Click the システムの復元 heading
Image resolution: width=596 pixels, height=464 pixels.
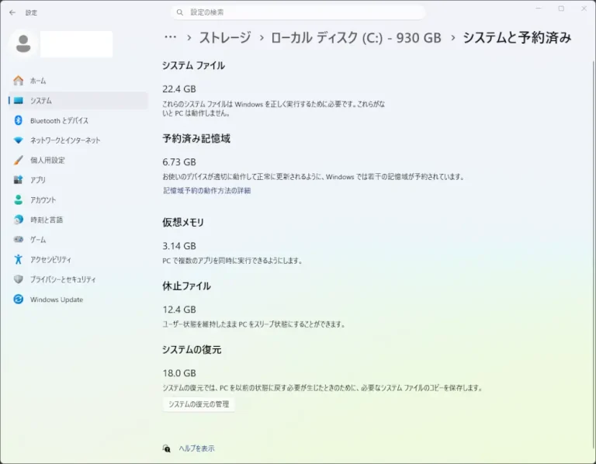click(192, 350)
